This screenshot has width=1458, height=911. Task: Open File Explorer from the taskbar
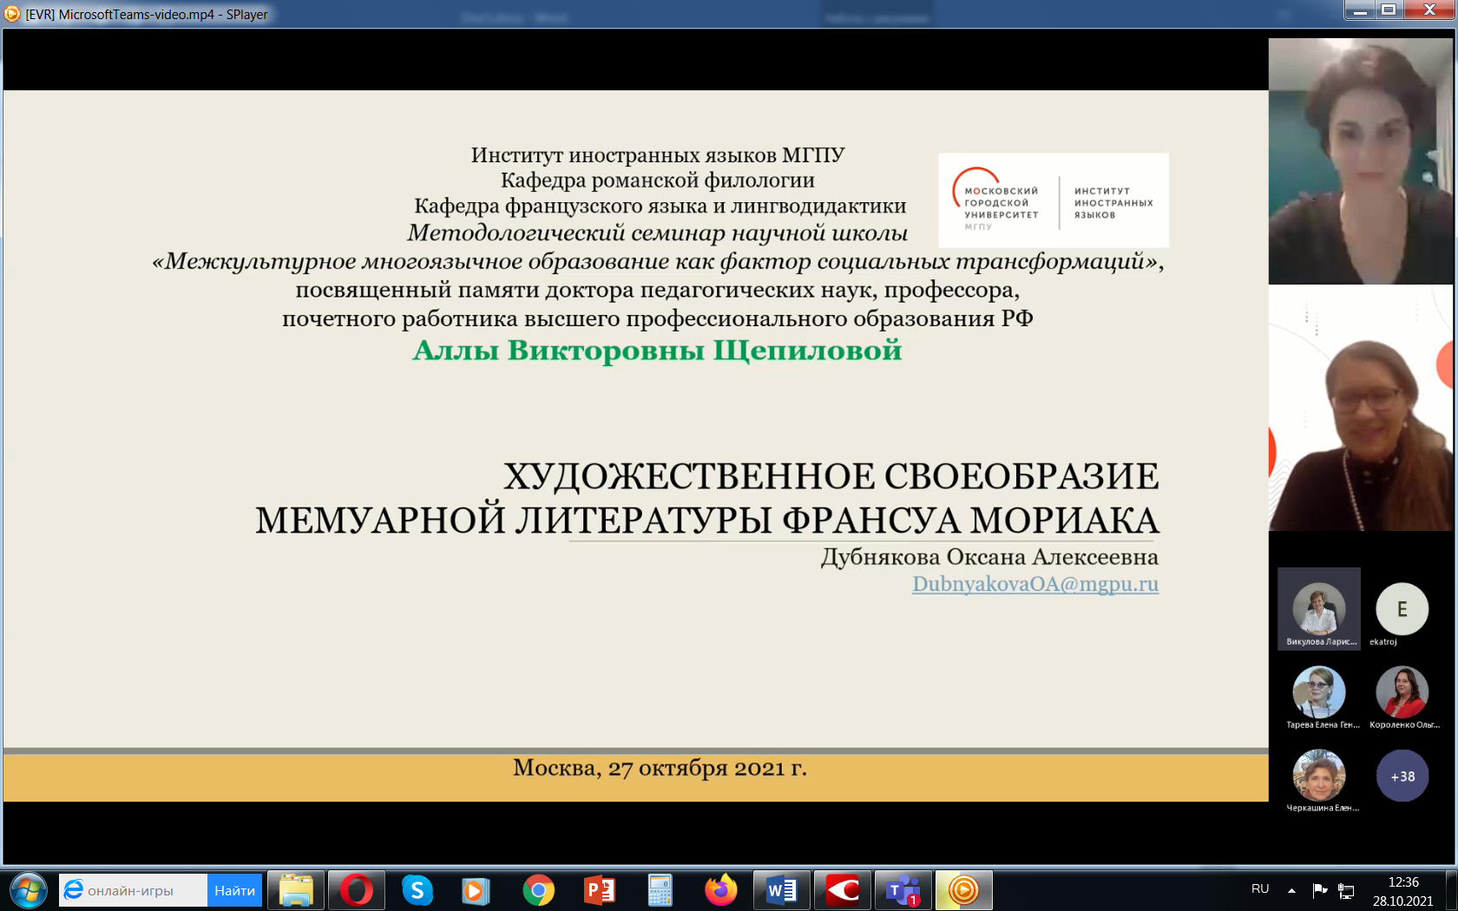click(296, 890)
